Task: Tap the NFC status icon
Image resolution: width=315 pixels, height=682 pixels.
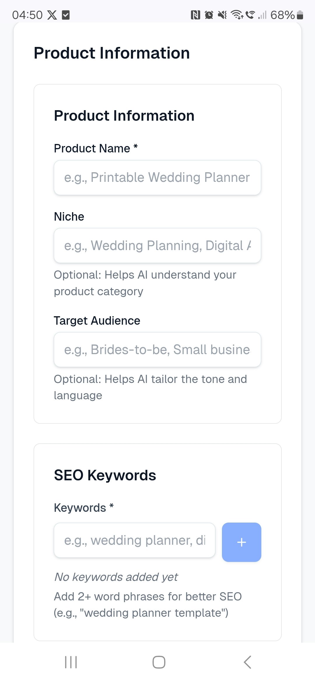Action: tap(195, 15)
